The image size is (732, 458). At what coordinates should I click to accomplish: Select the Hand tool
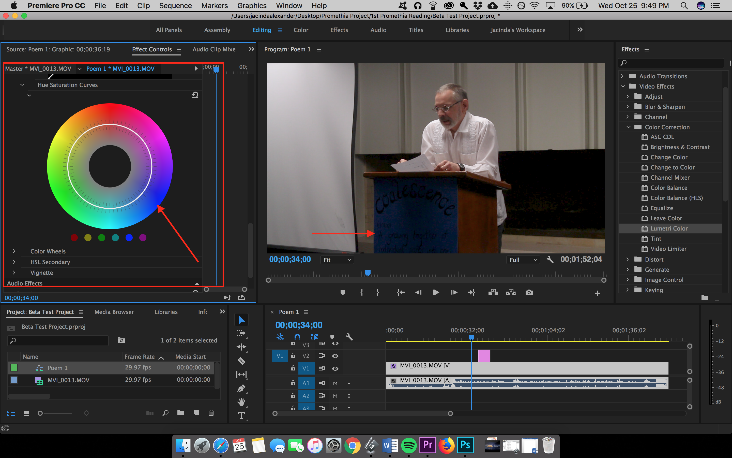(241, 402)
